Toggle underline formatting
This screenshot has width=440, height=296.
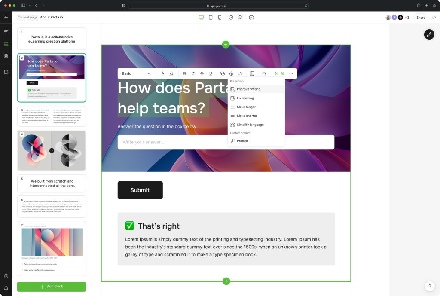[x=211, y=73]
